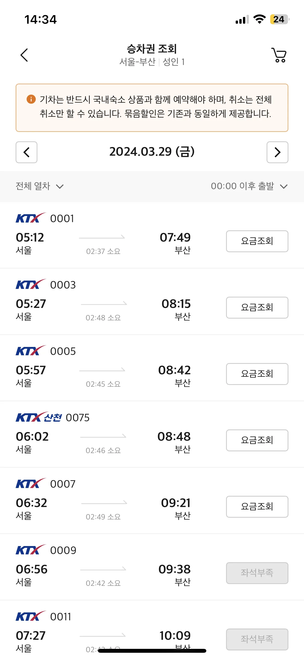Open the 00:00 이후 출발 time dropdown

(249, 186)
